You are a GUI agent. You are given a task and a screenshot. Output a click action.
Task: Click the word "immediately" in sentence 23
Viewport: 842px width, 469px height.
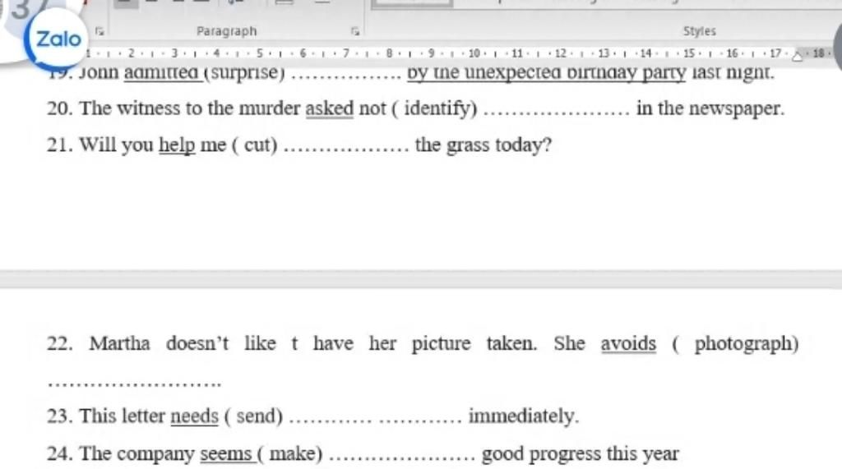click(520, 416)
